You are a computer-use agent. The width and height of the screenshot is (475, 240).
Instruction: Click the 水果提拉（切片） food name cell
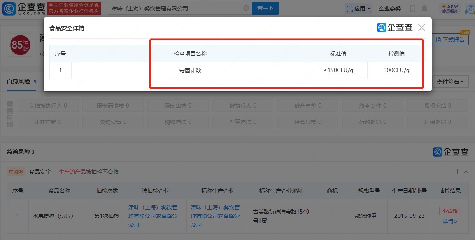coord(59,216)
